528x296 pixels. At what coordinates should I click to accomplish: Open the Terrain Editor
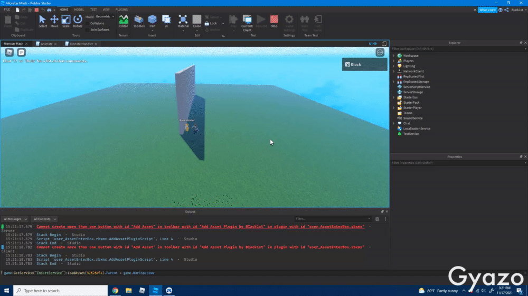[124, 21]
